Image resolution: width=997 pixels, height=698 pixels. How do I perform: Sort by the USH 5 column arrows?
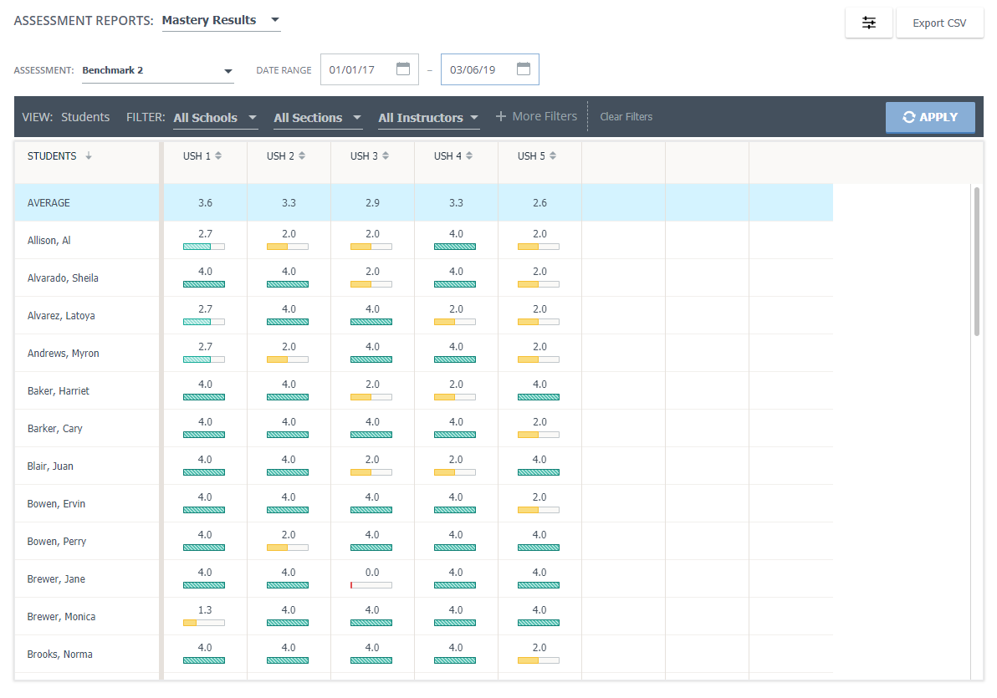553,156
